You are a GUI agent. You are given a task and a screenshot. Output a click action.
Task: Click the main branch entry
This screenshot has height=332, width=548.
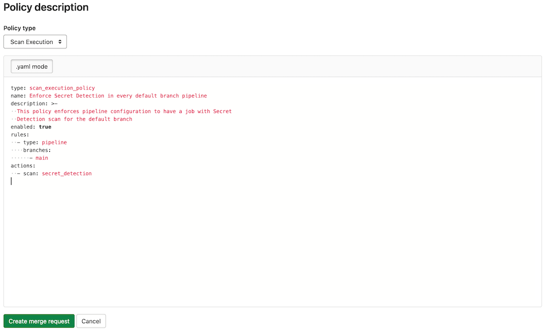pos(42,157)
